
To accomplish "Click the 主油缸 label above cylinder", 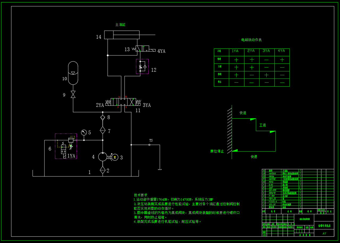I will tap(120, 25).
